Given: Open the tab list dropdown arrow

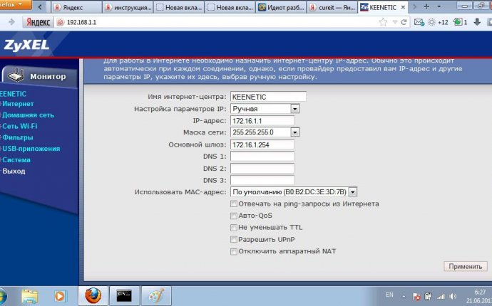Looking at the screenshot, I should [x=439, y=7].
